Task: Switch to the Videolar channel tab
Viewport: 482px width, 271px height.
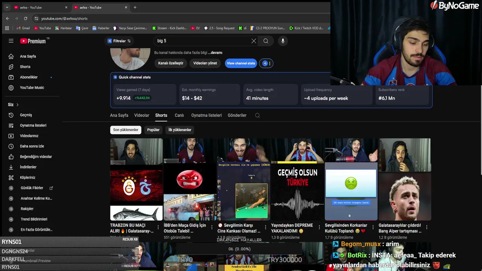Action: (x=142, y=116)
